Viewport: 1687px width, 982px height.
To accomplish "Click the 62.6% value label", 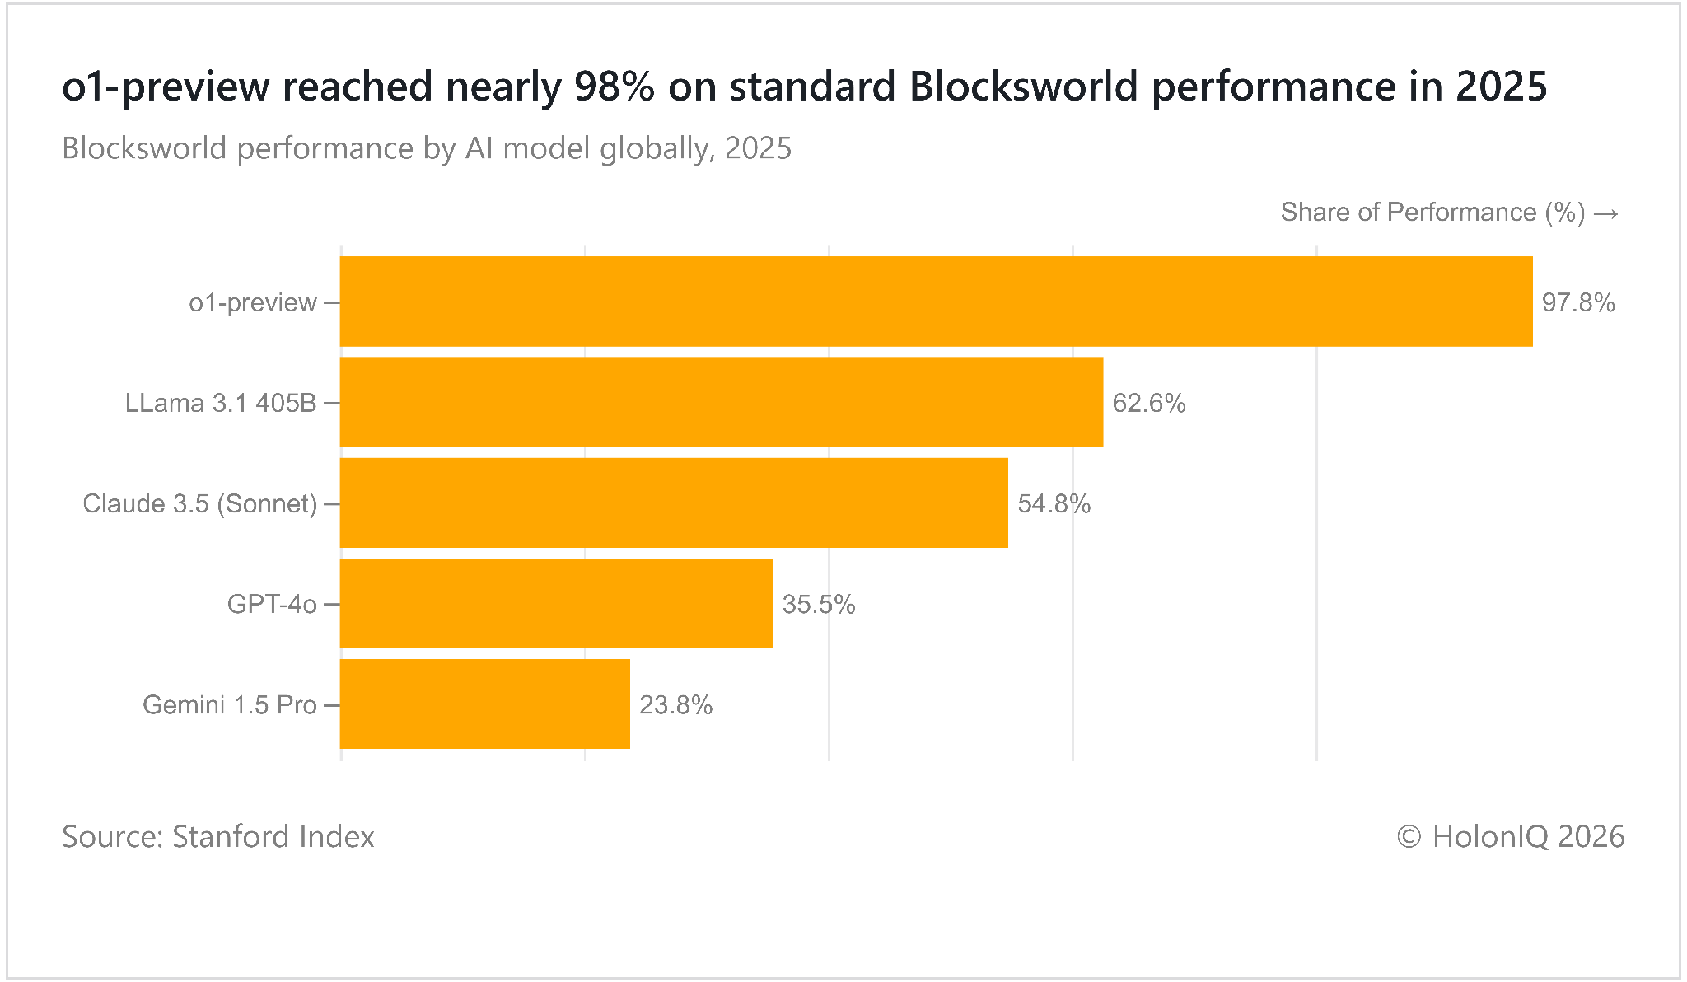I will point(1149,403).
